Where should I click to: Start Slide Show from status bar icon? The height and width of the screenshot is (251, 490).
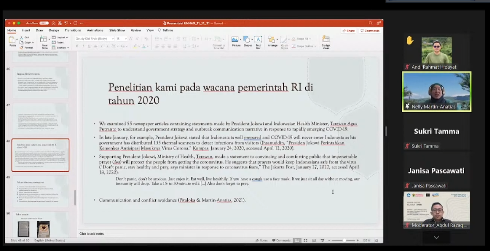tap(322, 240)
